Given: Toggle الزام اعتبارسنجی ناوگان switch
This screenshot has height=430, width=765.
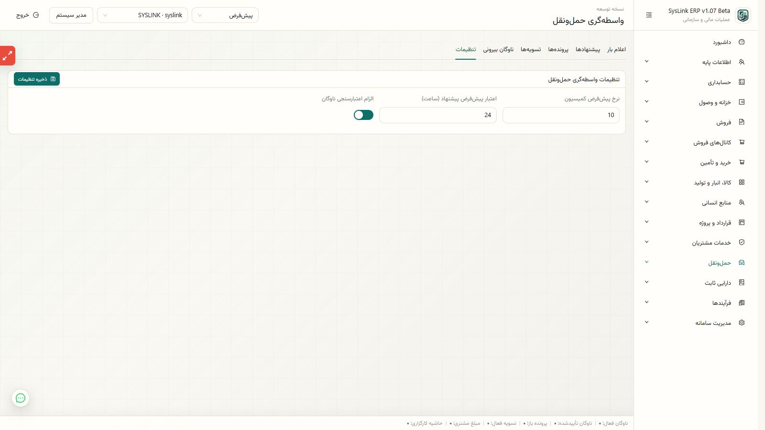Looking at the screenshot, I should (x=363, y=115).
